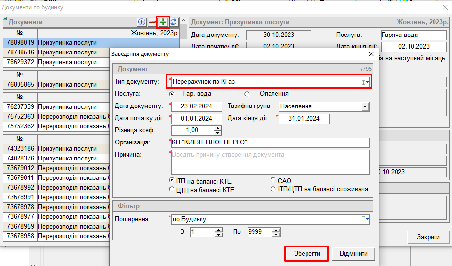Open the Тип документу dropdown list

pyautogui.click(x=365, y=82)
